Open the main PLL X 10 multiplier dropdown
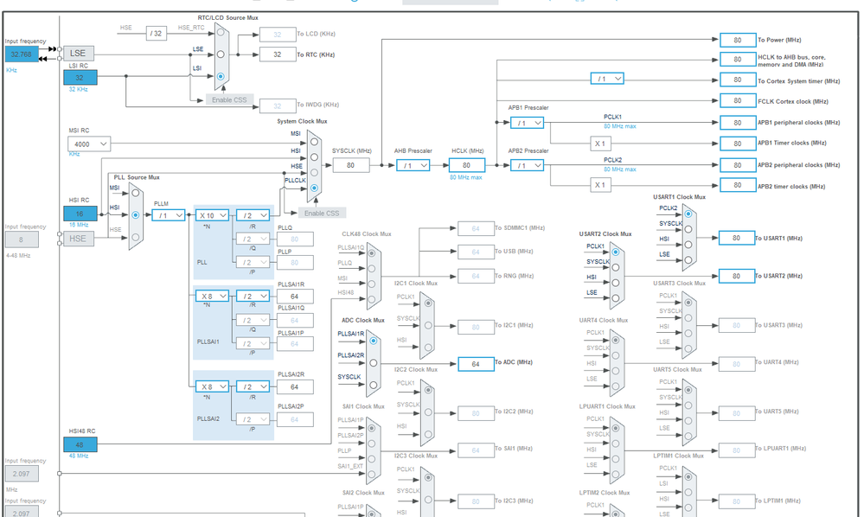864x517 pixels. pyautogui.click(x=212, y=215)
